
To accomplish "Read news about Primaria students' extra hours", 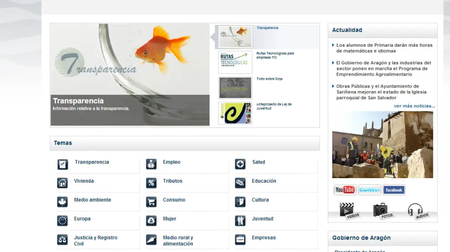I will pyautogui.click(x=384, y=48).
